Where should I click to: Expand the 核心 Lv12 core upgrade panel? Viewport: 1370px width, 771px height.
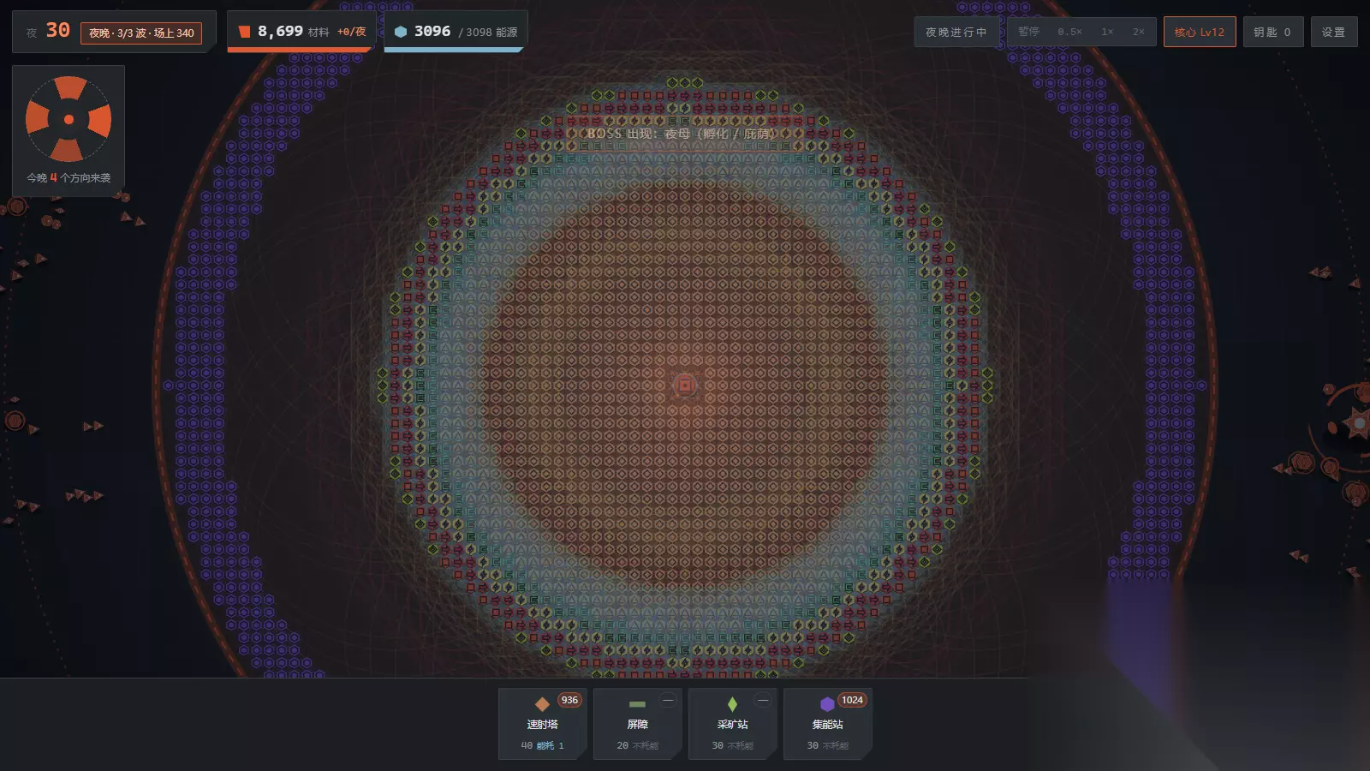click(1199, 32)
